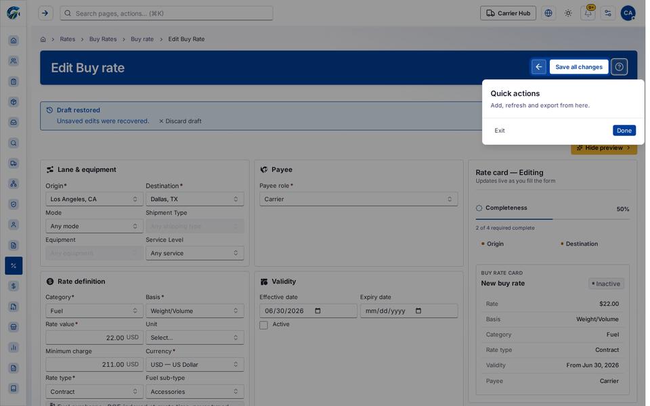Navigate to Buy Rates breadcrumb
Viewport: 650px width, 406px height.
pyautogui.click(x=103, y=39)
